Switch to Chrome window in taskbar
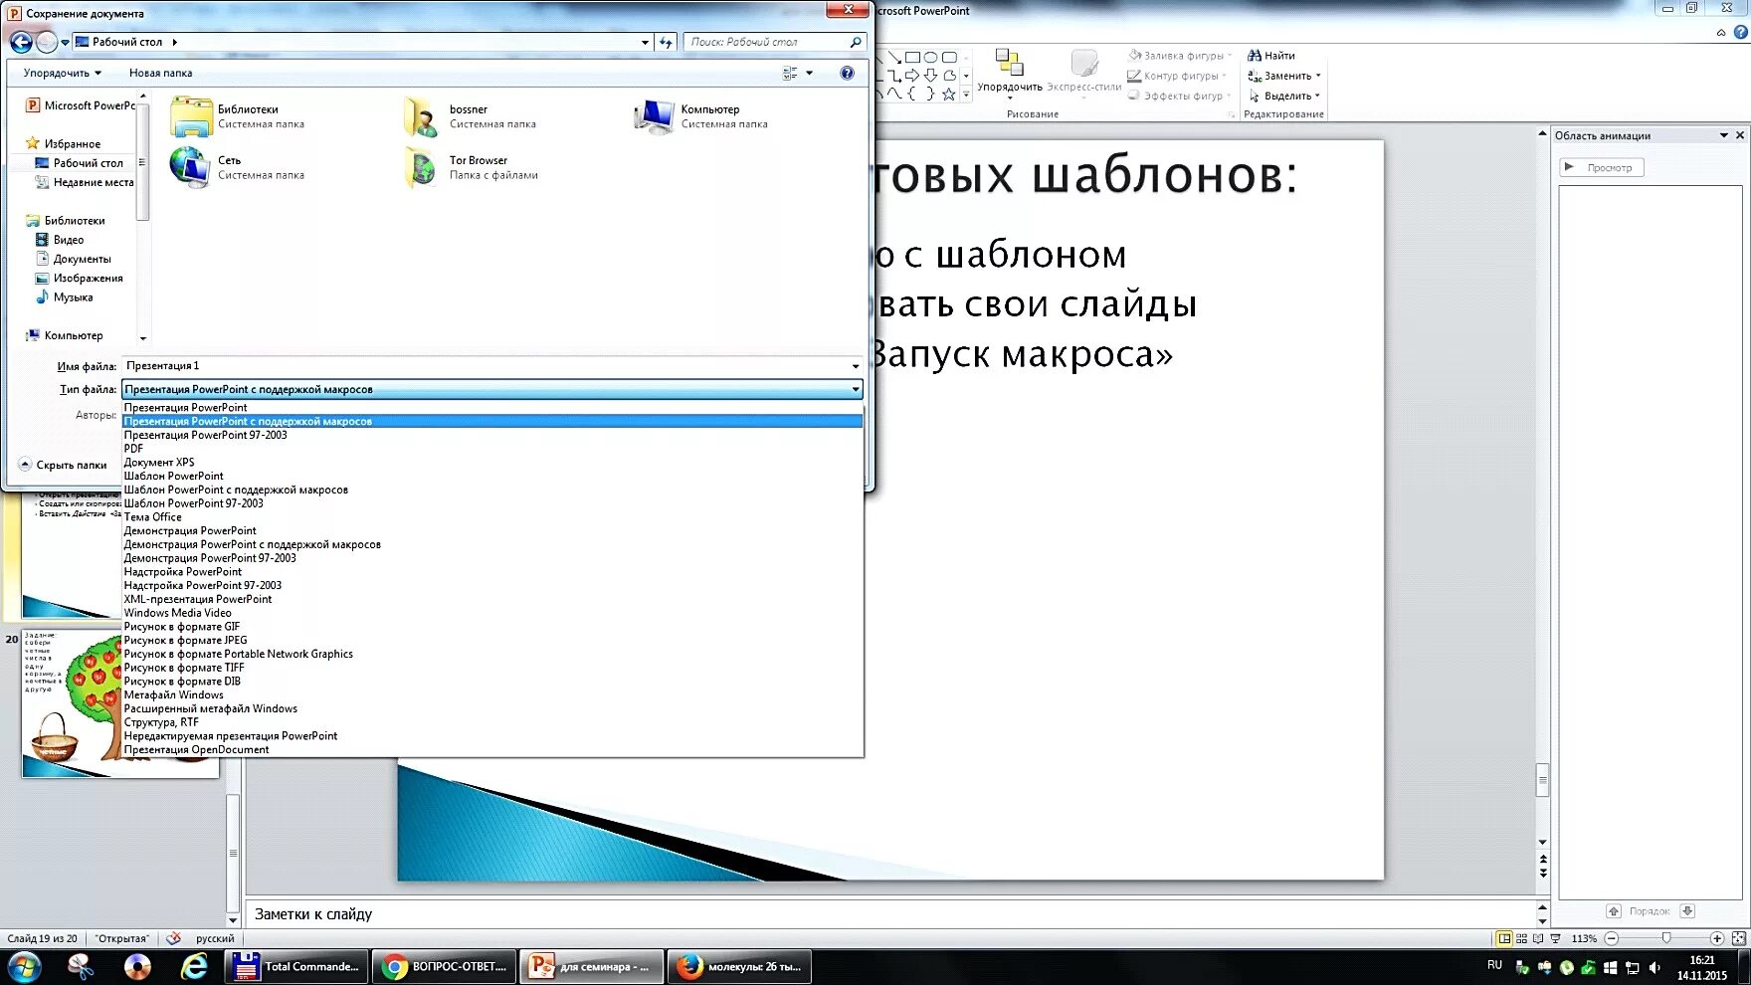 coord(445,966)
